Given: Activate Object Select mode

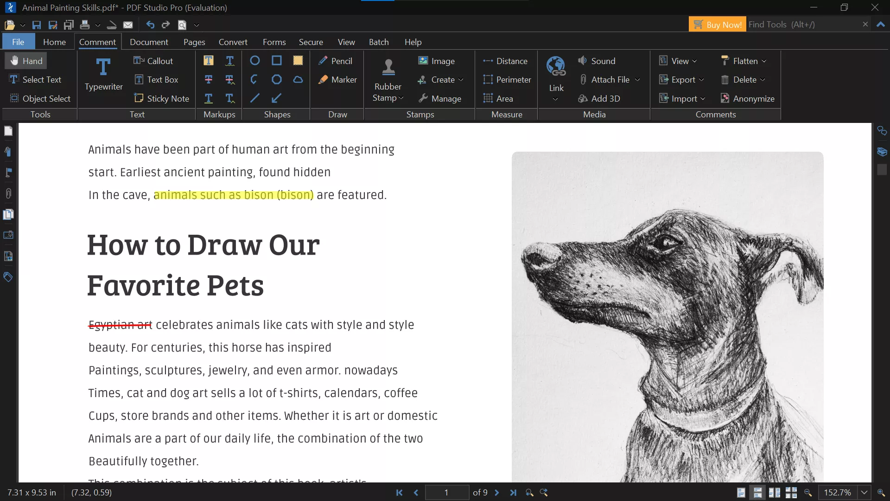Looking at the screenshot, I should point(39,98).
